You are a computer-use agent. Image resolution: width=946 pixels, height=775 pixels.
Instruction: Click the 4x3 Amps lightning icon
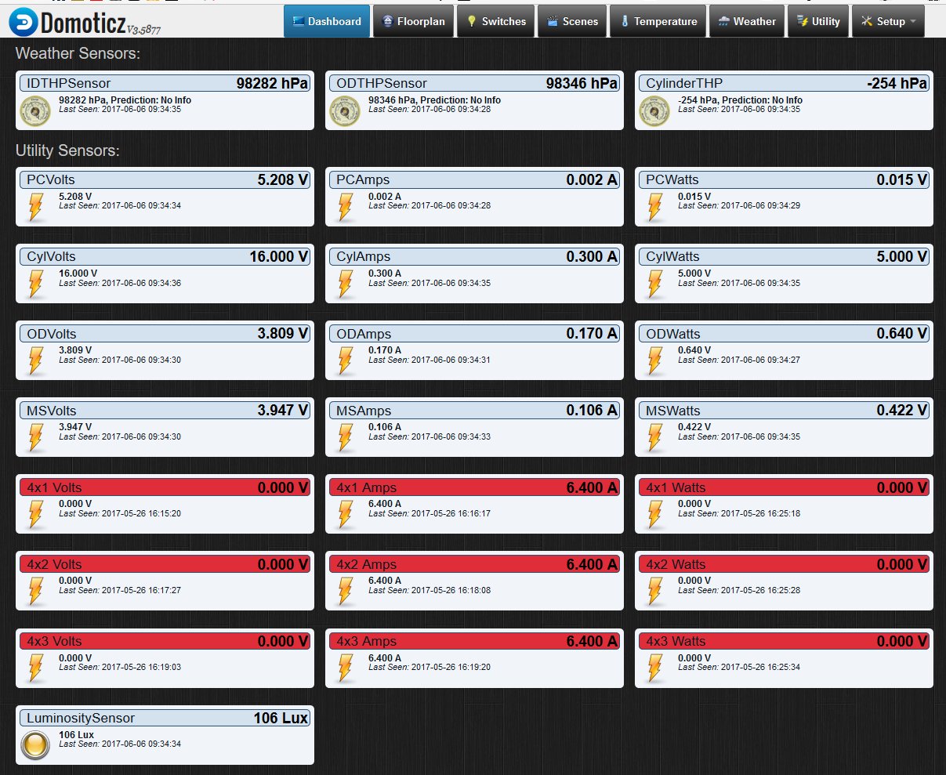point(346,668)
